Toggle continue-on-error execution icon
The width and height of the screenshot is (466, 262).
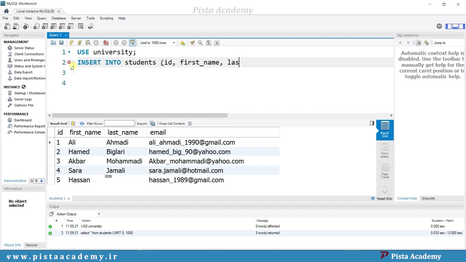click(106, 43)
